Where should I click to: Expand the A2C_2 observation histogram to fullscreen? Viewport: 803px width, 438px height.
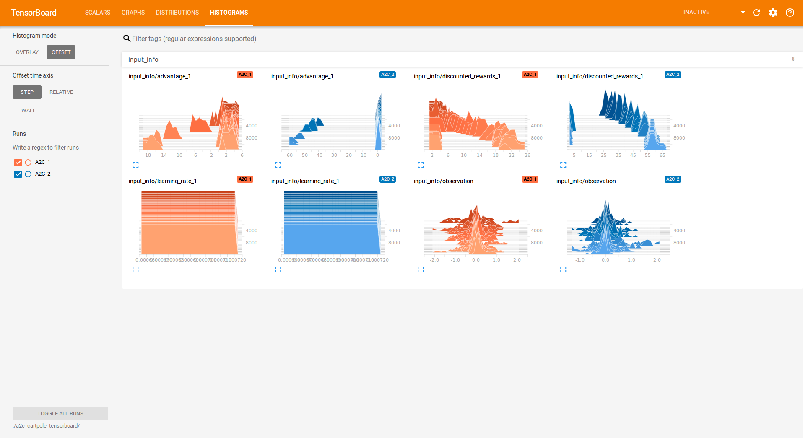[563, 270]
